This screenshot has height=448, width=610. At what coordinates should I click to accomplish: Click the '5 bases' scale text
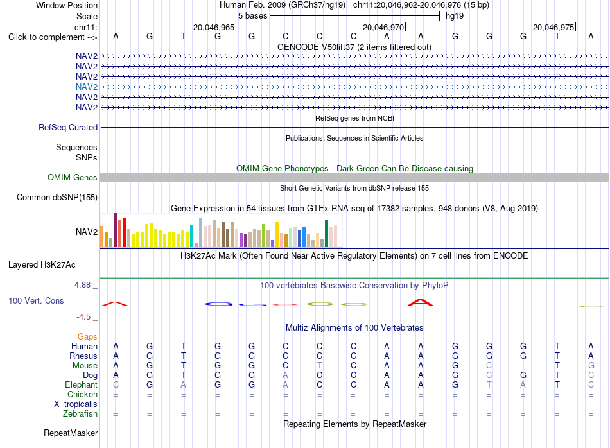point(252,16)
